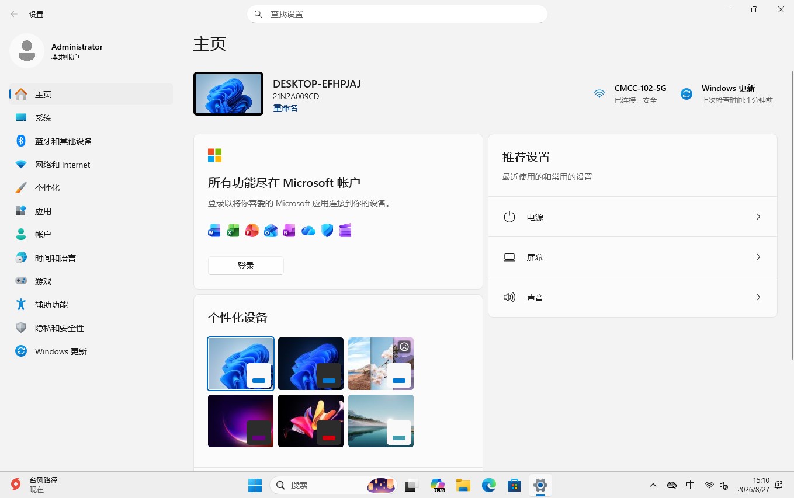This screenshot has height=498, width=794.
Task: Click the 重命名 rename link
Action: pyautogui.click(x=286, y=108)
